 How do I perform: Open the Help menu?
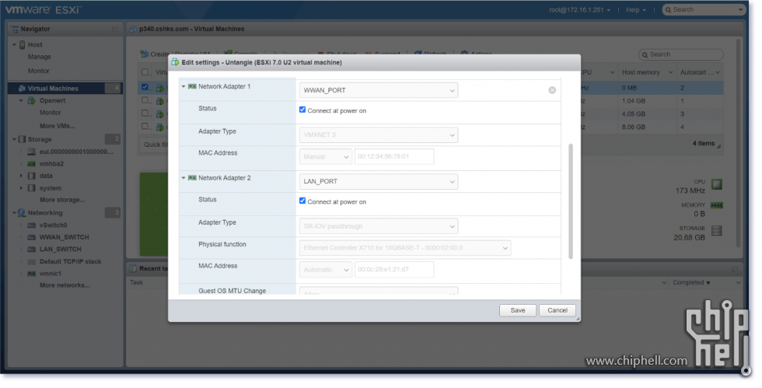click(x=636, y=10)
